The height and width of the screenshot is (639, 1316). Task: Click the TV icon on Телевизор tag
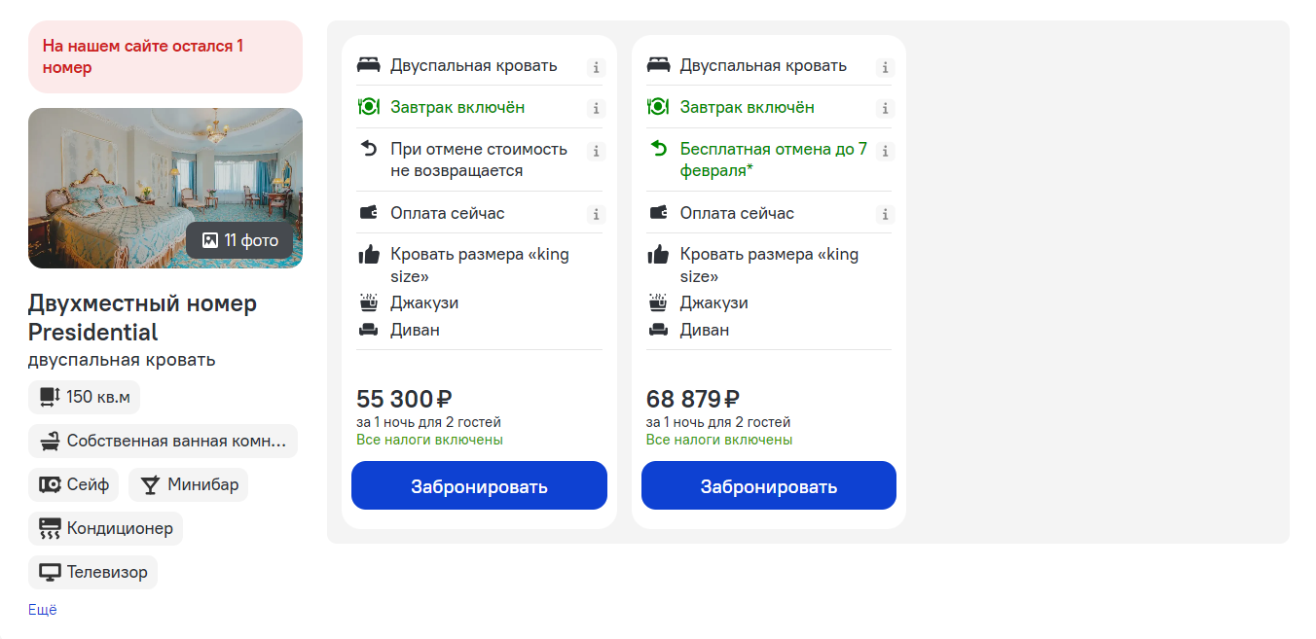point(49,572)
